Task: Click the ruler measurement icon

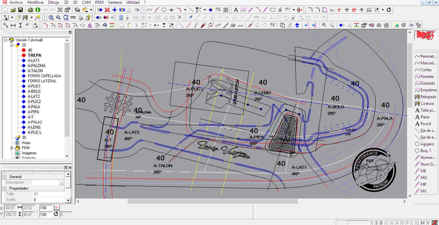Action: coord(73,18)
